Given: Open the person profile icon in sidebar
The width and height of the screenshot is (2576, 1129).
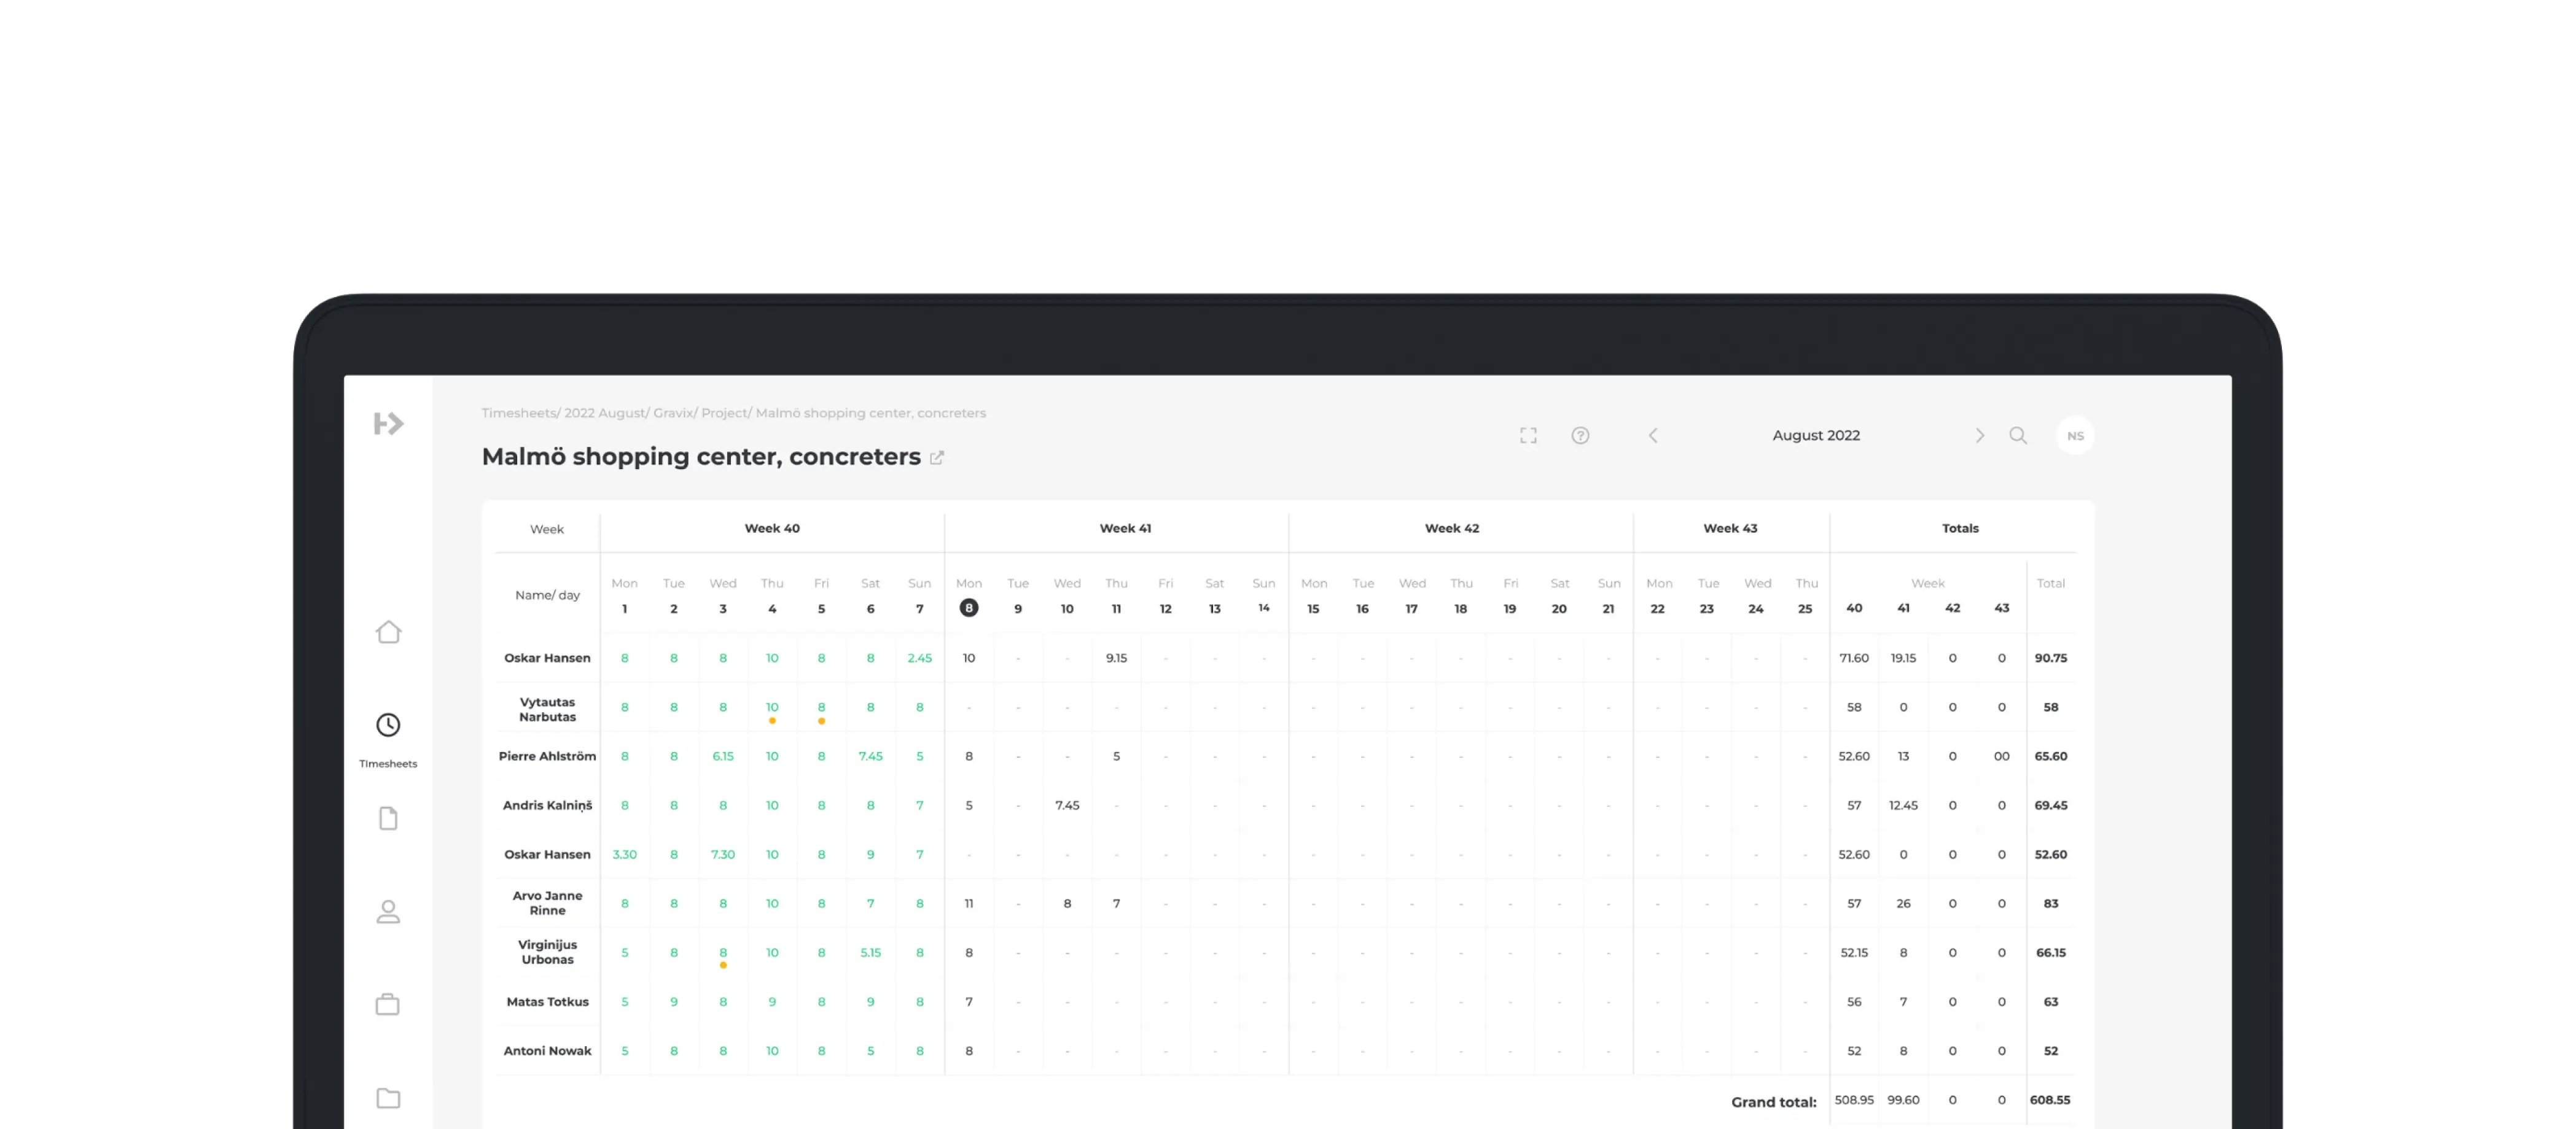Looking at the screenshot, I should [388, 911].
